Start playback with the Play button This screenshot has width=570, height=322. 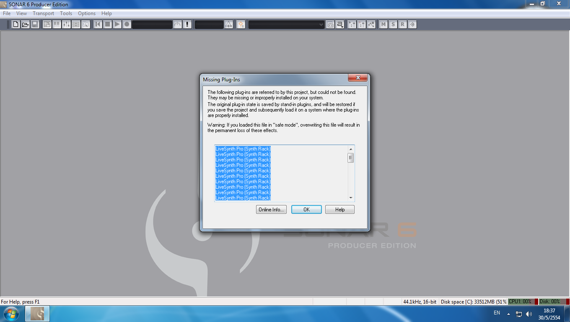(x=117, y=24)
